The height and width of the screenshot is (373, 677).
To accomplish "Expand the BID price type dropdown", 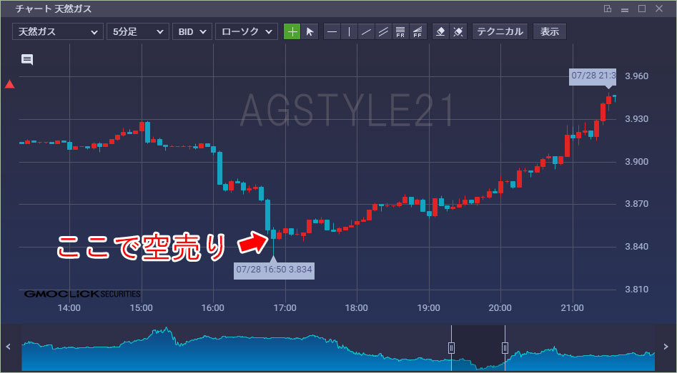I will coord(192,31).
